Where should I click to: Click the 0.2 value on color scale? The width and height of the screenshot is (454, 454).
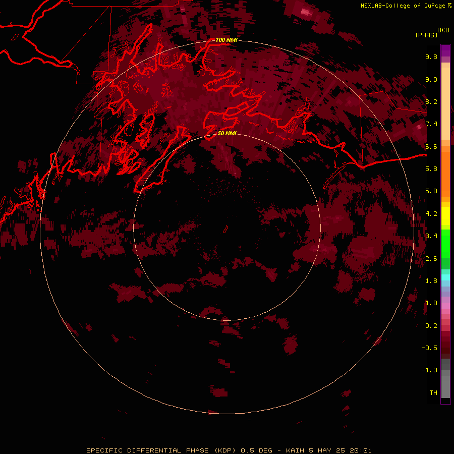(431, 326)
